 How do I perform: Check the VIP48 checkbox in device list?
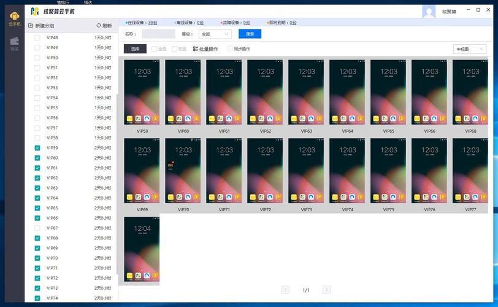pyautogui.click(x=37, y=37)
